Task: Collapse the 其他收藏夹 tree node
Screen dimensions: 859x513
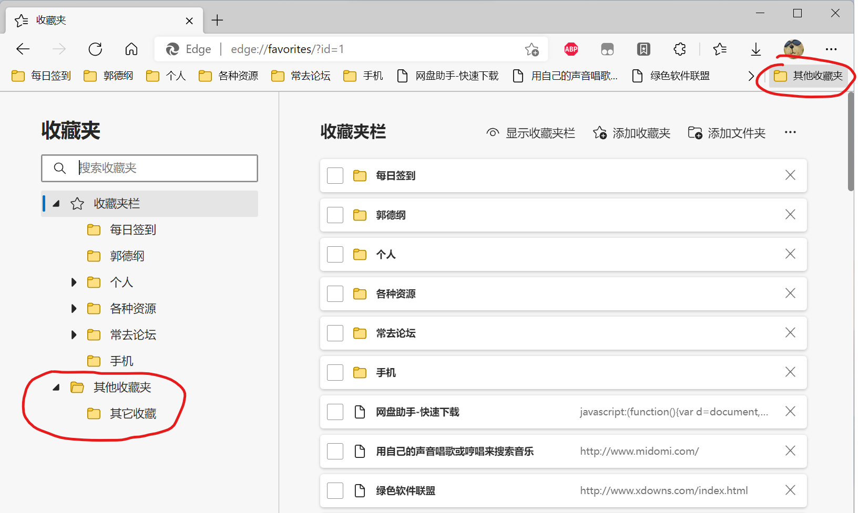Action: (x=56, y=388)
